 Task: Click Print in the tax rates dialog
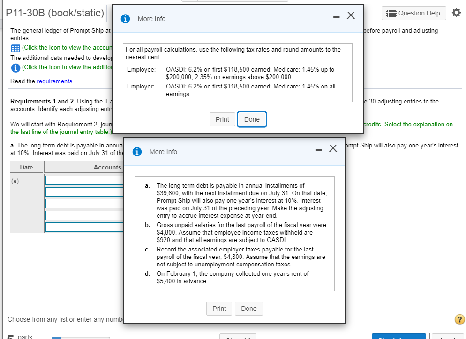(x=222, y=119)
